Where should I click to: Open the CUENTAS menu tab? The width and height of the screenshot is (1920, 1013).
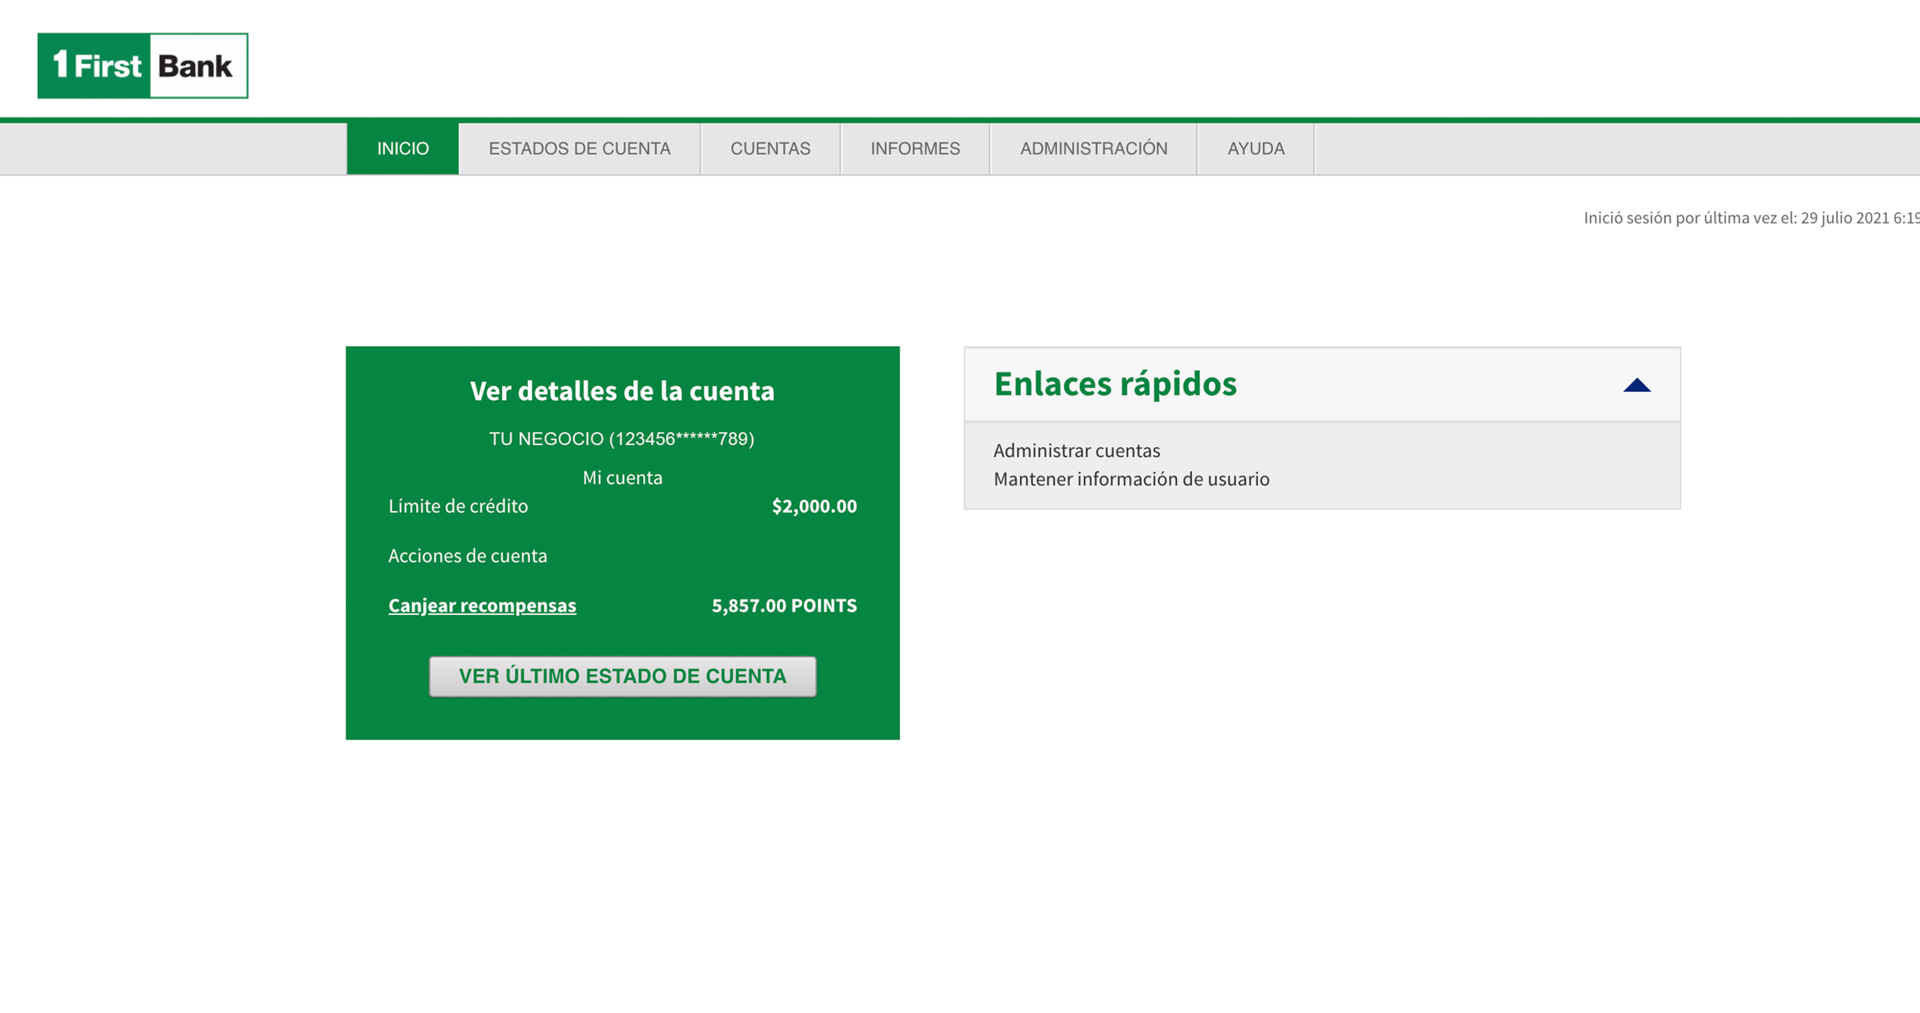(770, 148)
